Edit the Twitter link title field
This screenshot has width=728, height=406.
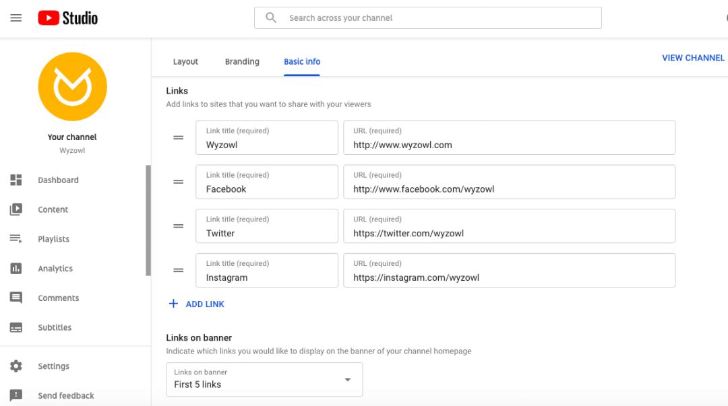click(267, 226)
